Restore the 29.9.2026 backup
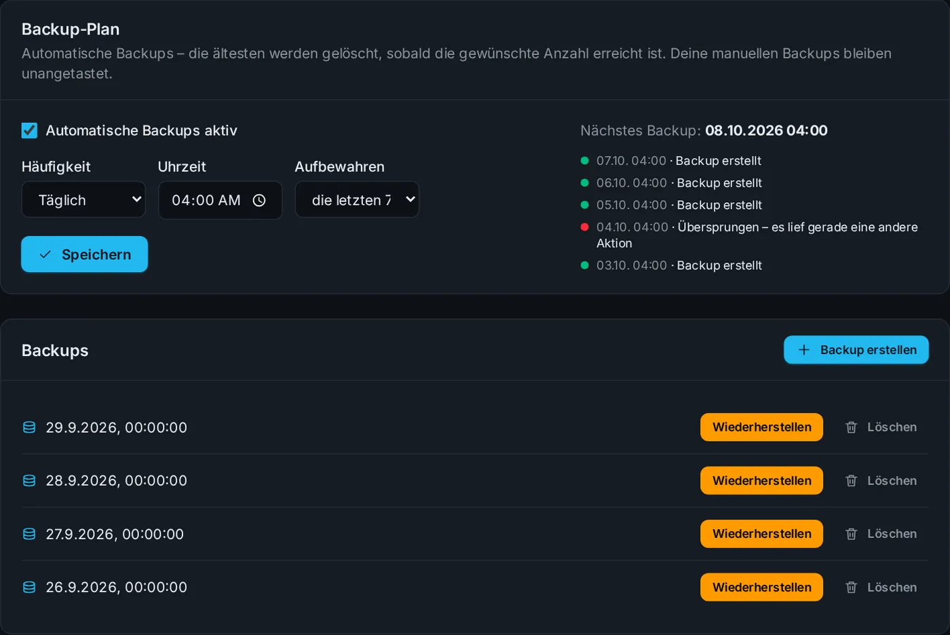 click(761, 427)
